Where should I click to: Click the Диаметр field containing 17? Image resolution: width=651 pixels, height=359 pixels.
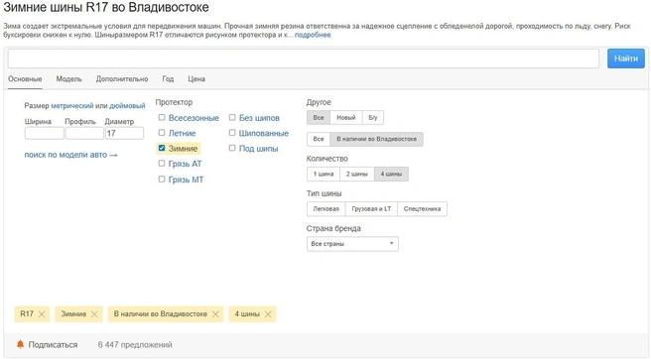point(124,133)
